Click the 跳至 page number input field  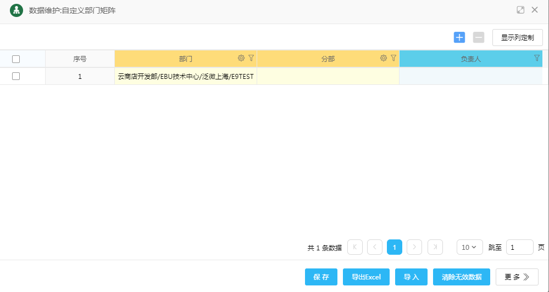[x=519, y=247]
